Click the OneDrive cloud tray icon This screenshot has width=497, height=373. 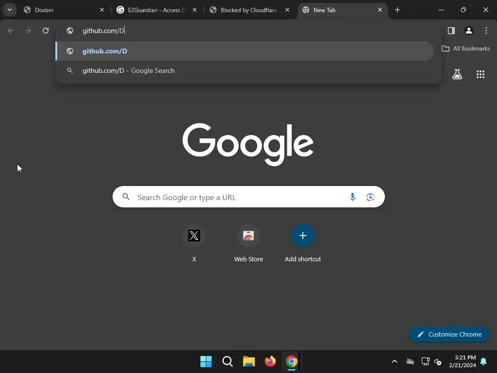click(410, 361)
